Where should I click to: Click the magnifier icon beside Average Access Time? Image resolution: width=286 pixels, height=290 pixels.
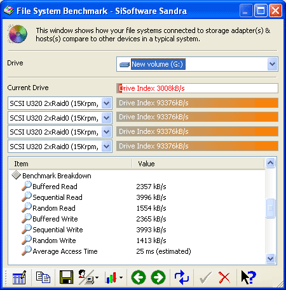(x=27, y=251)
